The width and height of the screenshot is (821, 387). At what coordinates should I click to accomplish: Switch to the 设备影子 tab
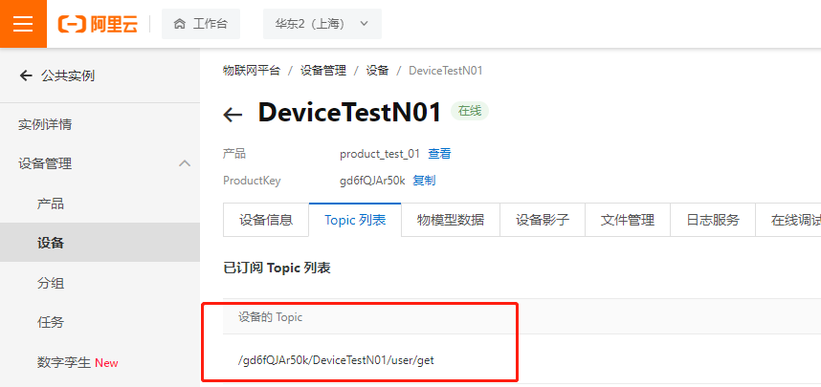click(543, 220)
